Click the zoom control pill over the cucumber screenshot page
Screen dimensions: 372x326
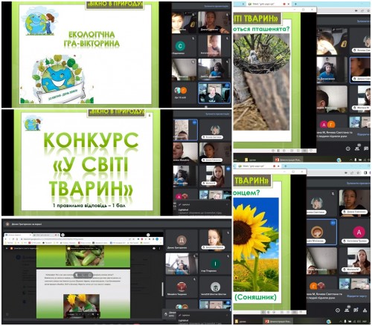(83, 275)
